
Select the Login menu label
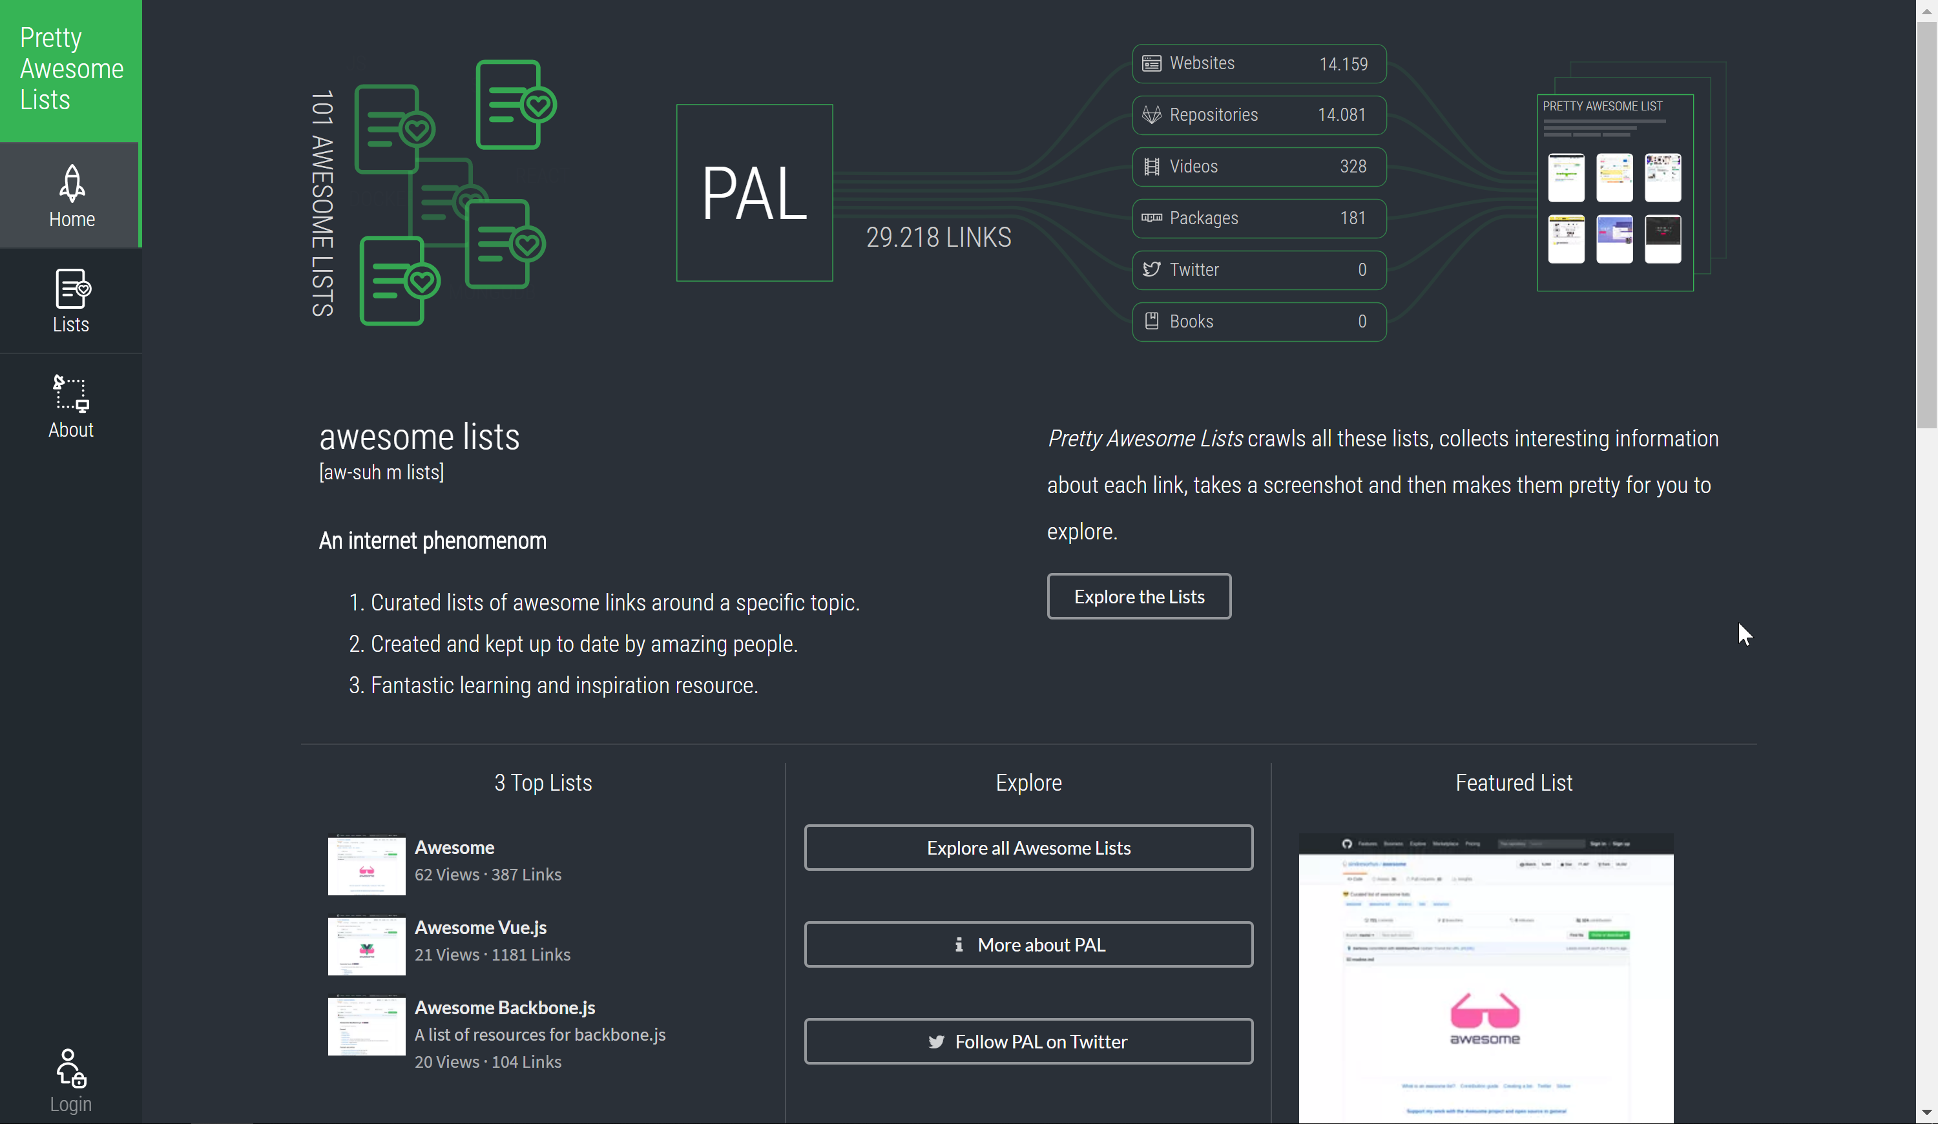[71, 1104]
